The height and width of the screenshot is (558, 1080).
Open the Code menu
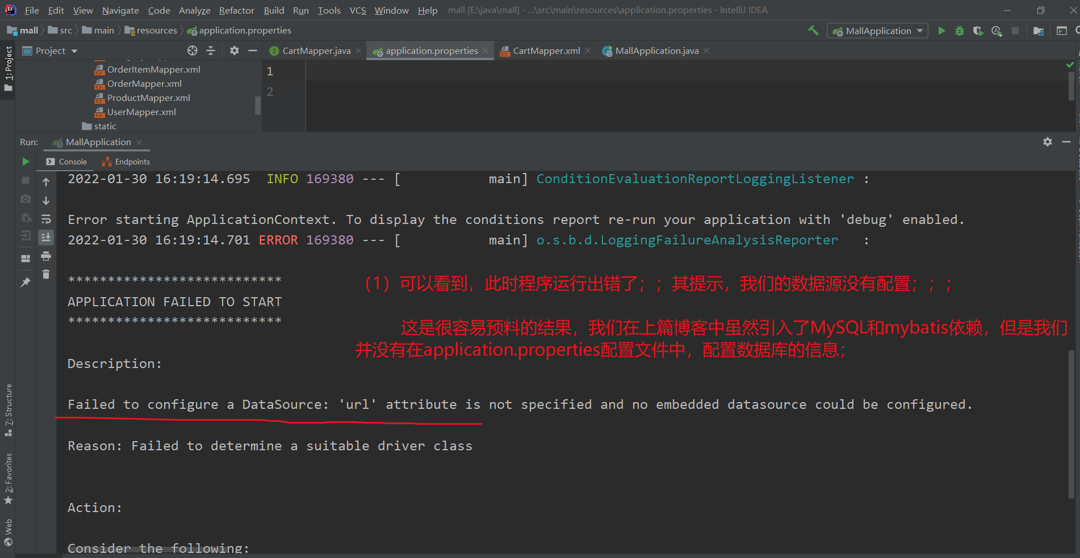159,10
